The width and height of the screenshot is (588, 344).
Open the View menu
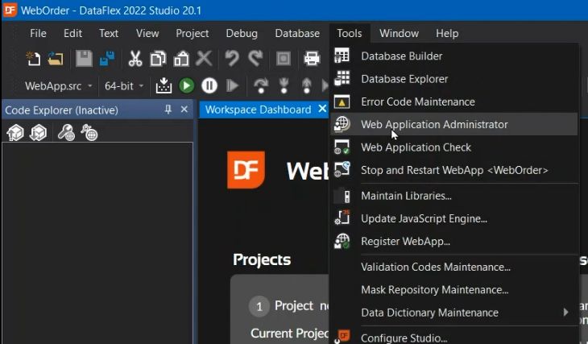point(147,33)
